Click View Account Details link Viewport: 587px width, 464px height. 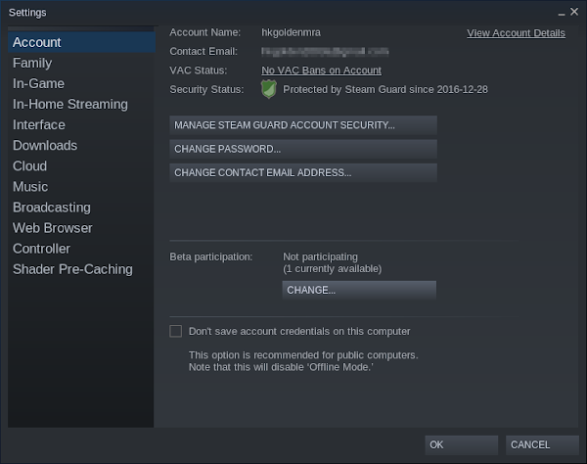[x=516, y=33]
